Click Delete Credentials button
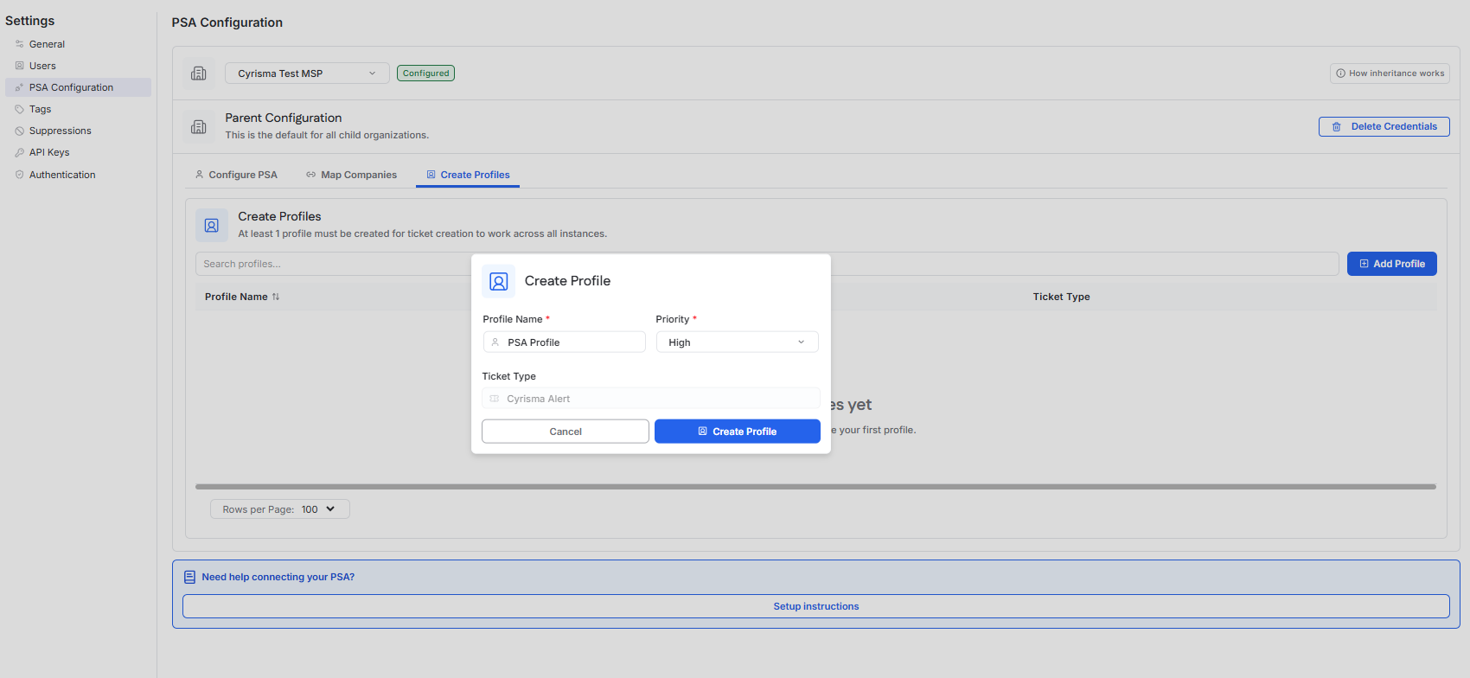1470x678 pixels. (1384, 126)
